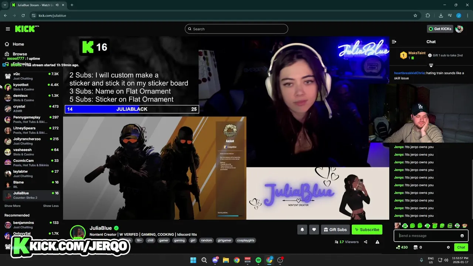Screen dimensions: 473x266
Task: Click the girl tag
Action: (x=193, y=241)
